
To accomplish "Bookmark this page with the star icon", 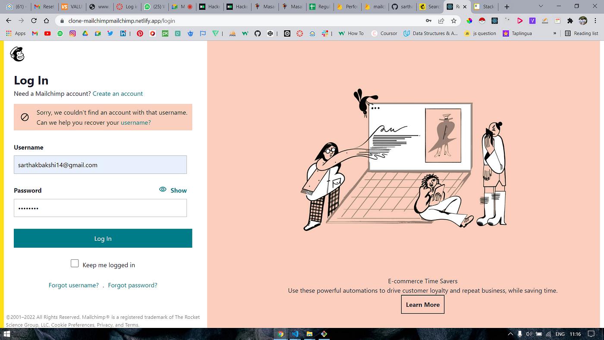I will click(x=453, y=21).
